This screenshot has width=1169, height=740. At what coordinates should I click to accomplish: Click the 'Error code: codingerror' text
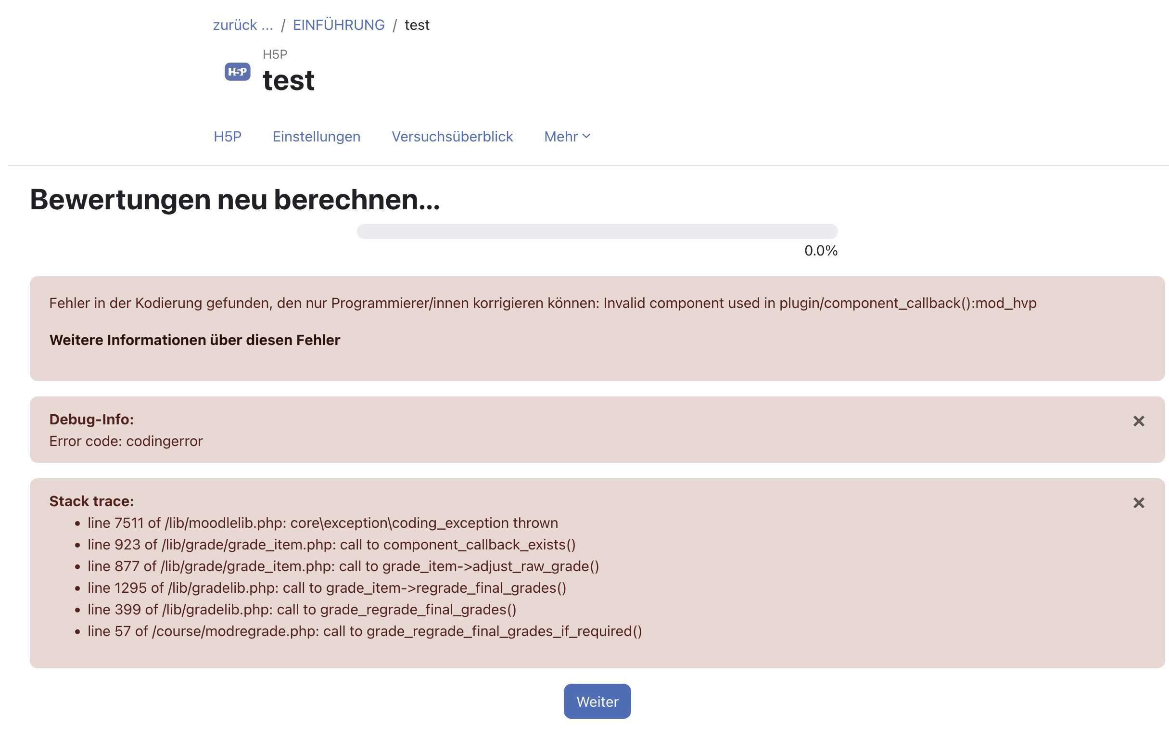pyautogui.click(x=126, y=441)
